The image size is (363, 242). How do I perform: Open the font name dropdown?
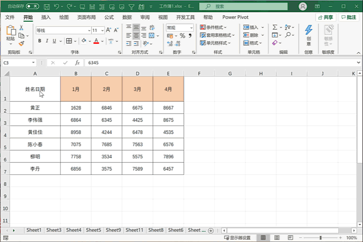(89, 30)
